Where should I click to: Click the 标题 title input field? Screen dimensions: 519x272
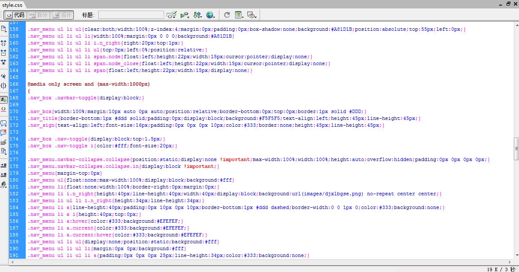coord(131,15)
